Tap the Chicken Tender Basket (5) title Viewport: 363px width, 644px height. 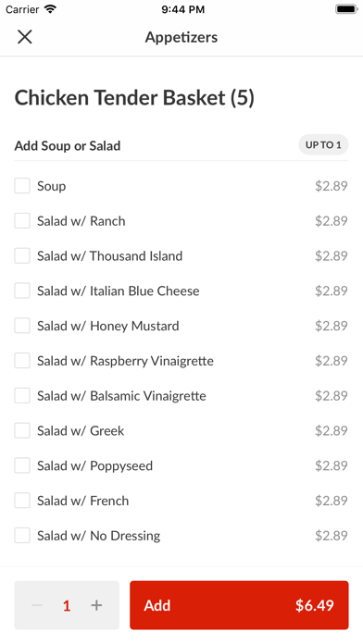(x=134, y=98)
